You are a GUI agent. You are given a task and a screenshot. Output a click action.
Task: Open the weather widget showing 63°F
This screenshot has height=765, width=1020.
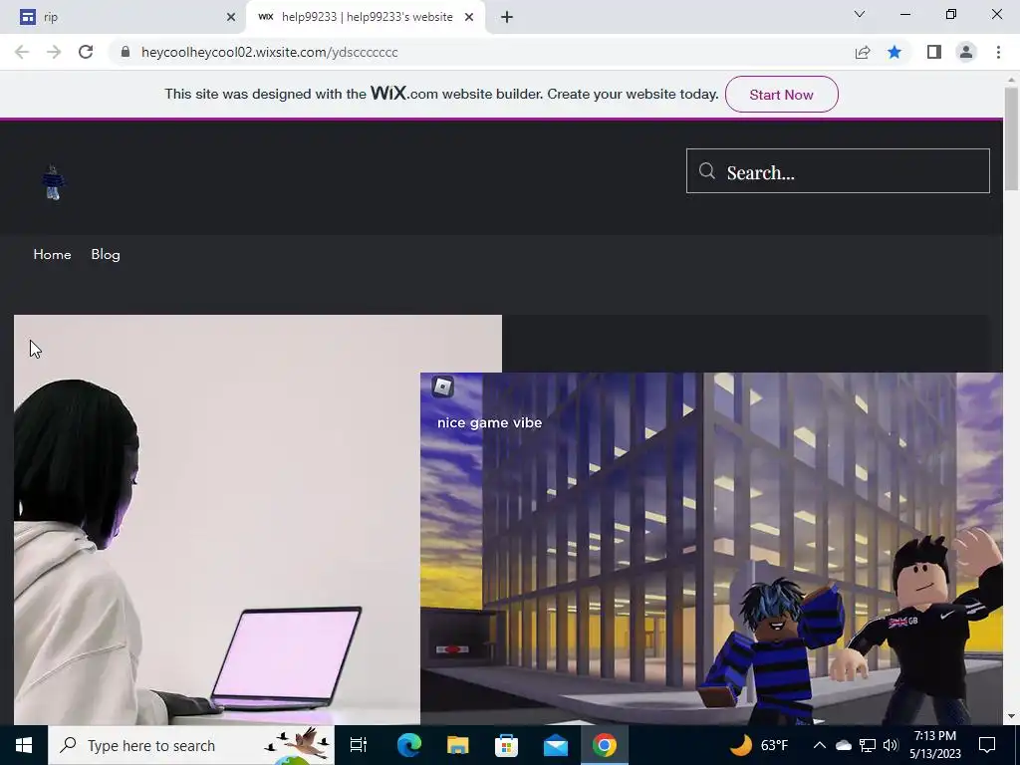click(759, 745)
